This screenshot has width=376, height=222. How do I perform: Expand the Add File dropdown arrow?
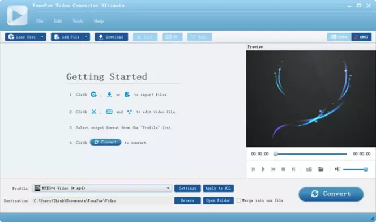pos(86,37)
